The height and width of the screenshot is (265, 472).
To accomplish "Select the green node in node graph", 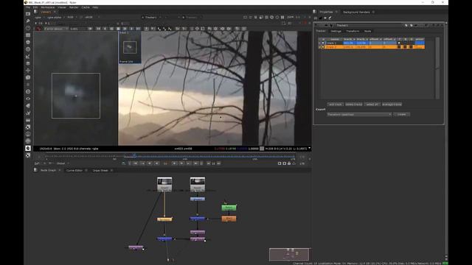I will (x=229, y=208).
